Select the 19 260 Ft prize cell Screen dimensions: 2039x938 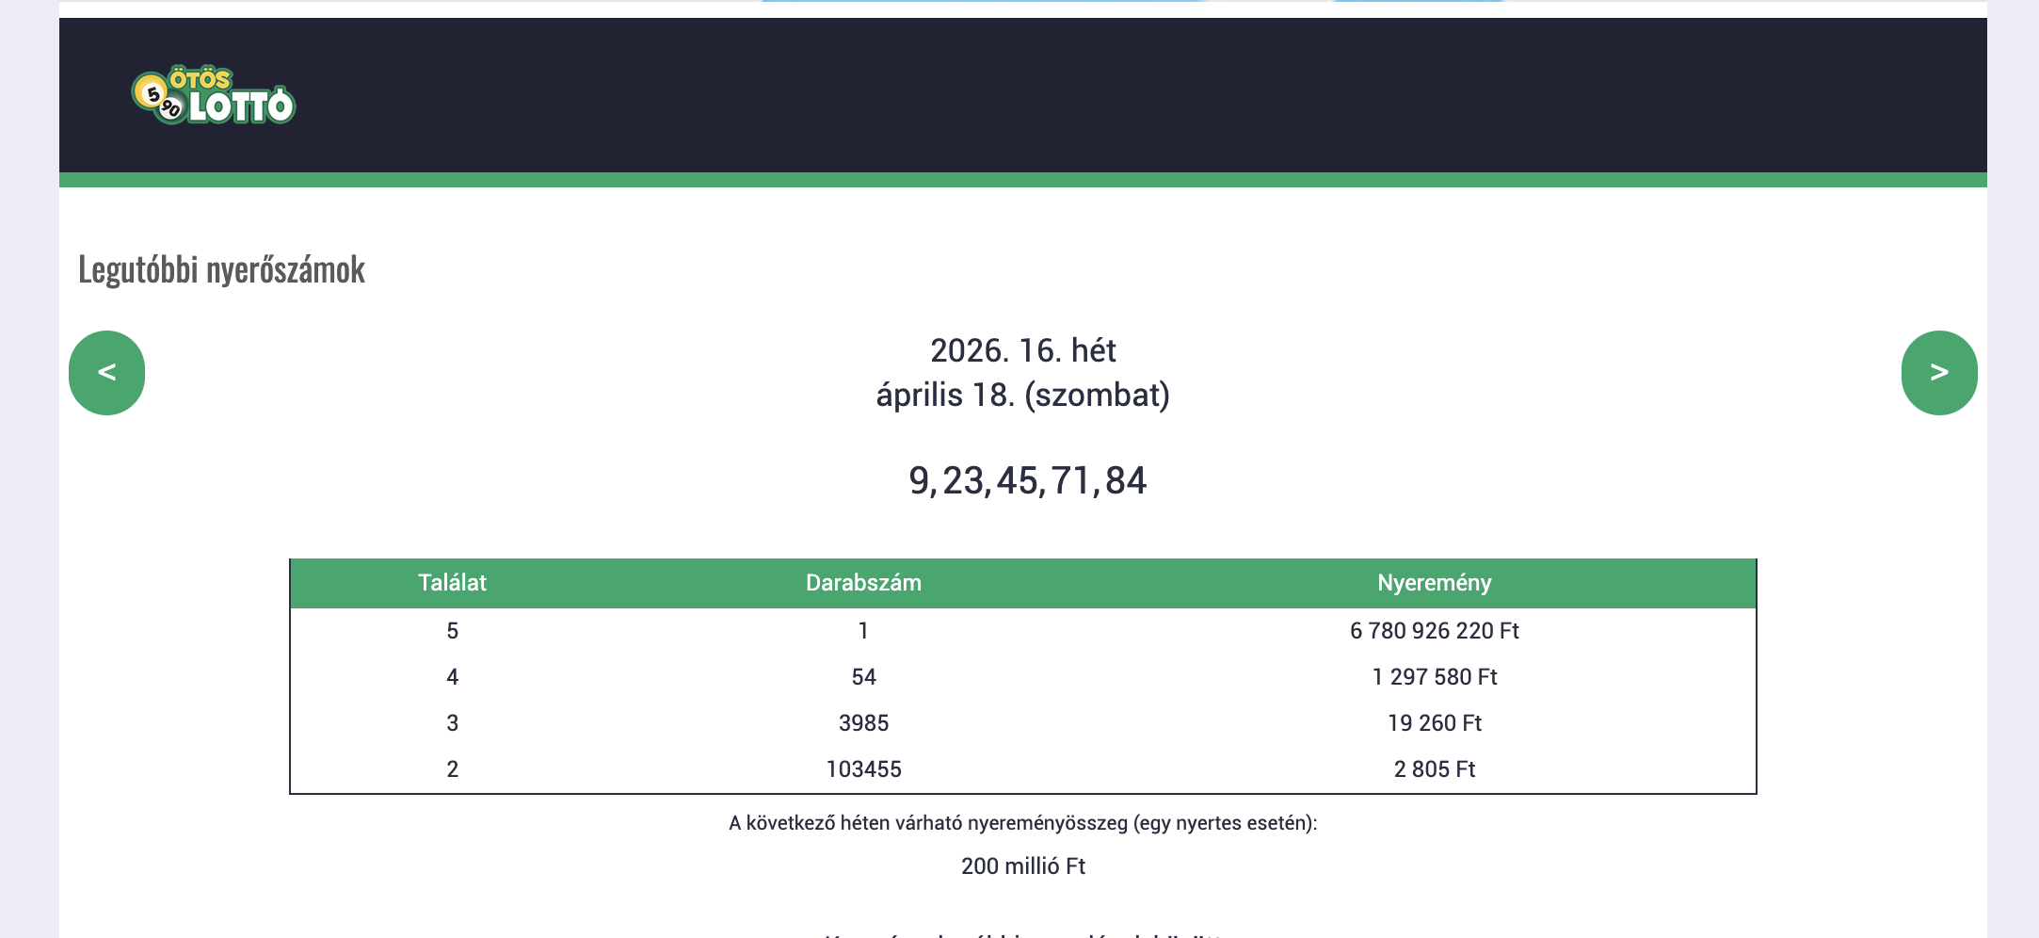click(x=1434, y=723)
